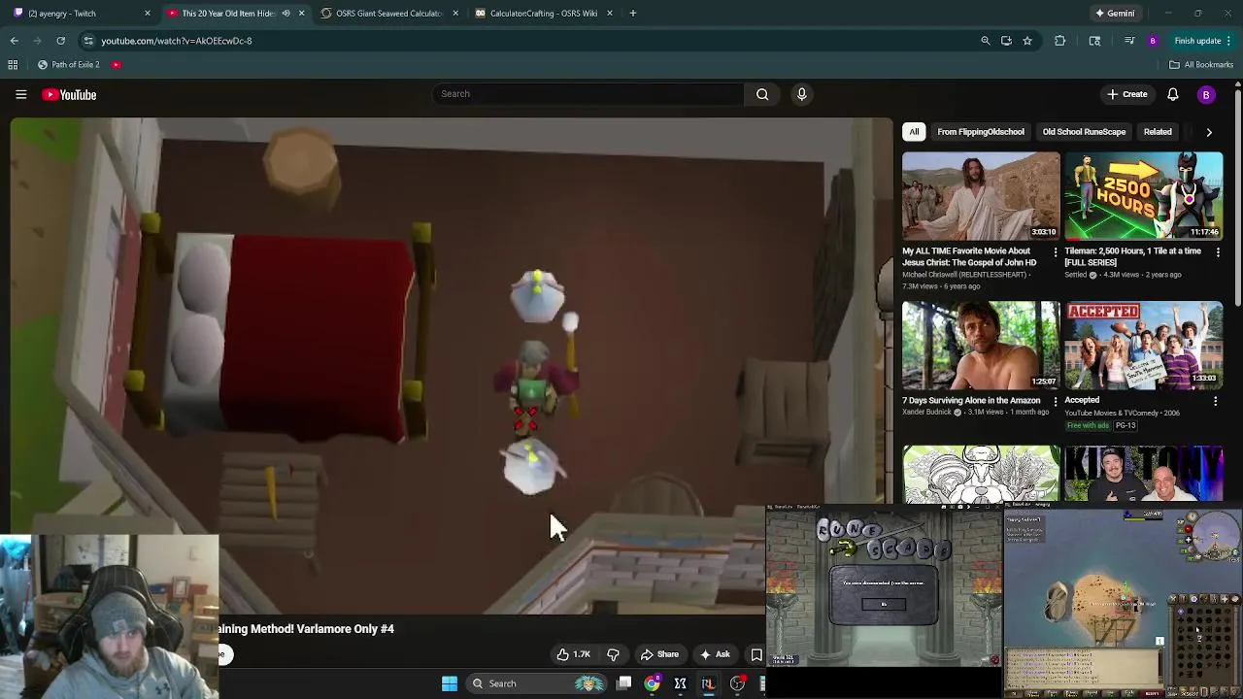Open the Windows Start menu
1243x699 pixels.
pos(450,683)
